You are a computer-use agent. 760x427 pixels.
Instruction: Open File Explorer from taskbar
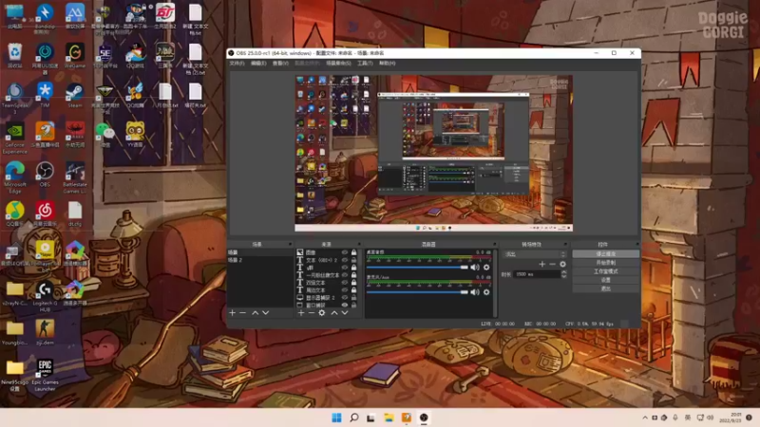coord(389,418)
